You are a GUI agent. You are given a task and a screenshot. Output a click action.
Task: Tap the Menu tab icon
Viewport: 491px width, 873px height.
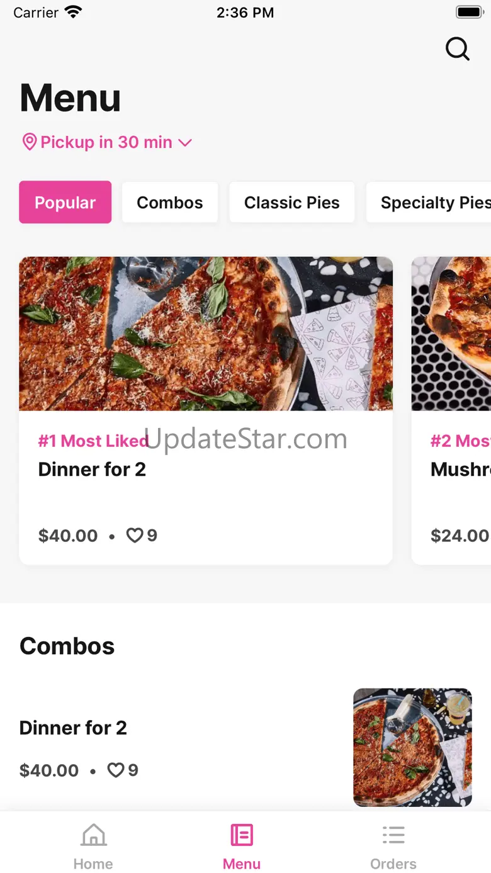pos(242,836)
